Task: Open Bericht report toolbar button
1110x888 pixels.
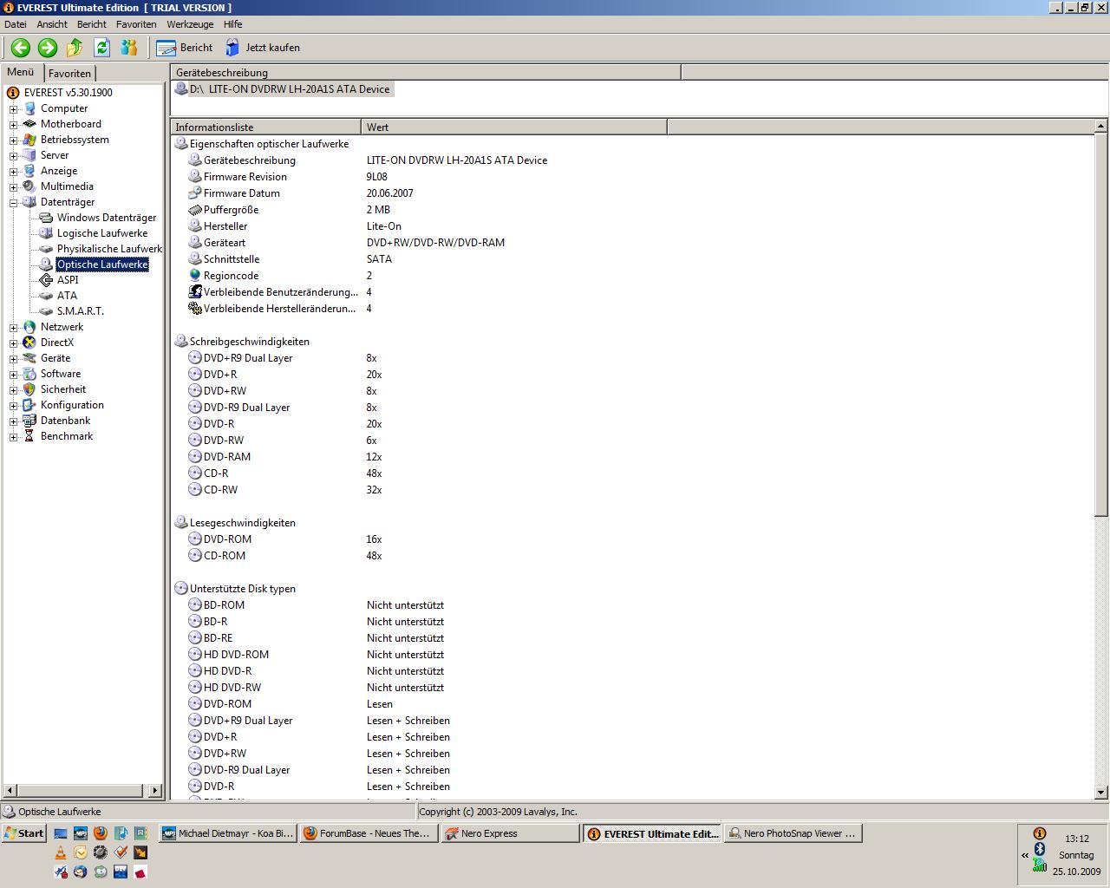Action: click(185, 48)
